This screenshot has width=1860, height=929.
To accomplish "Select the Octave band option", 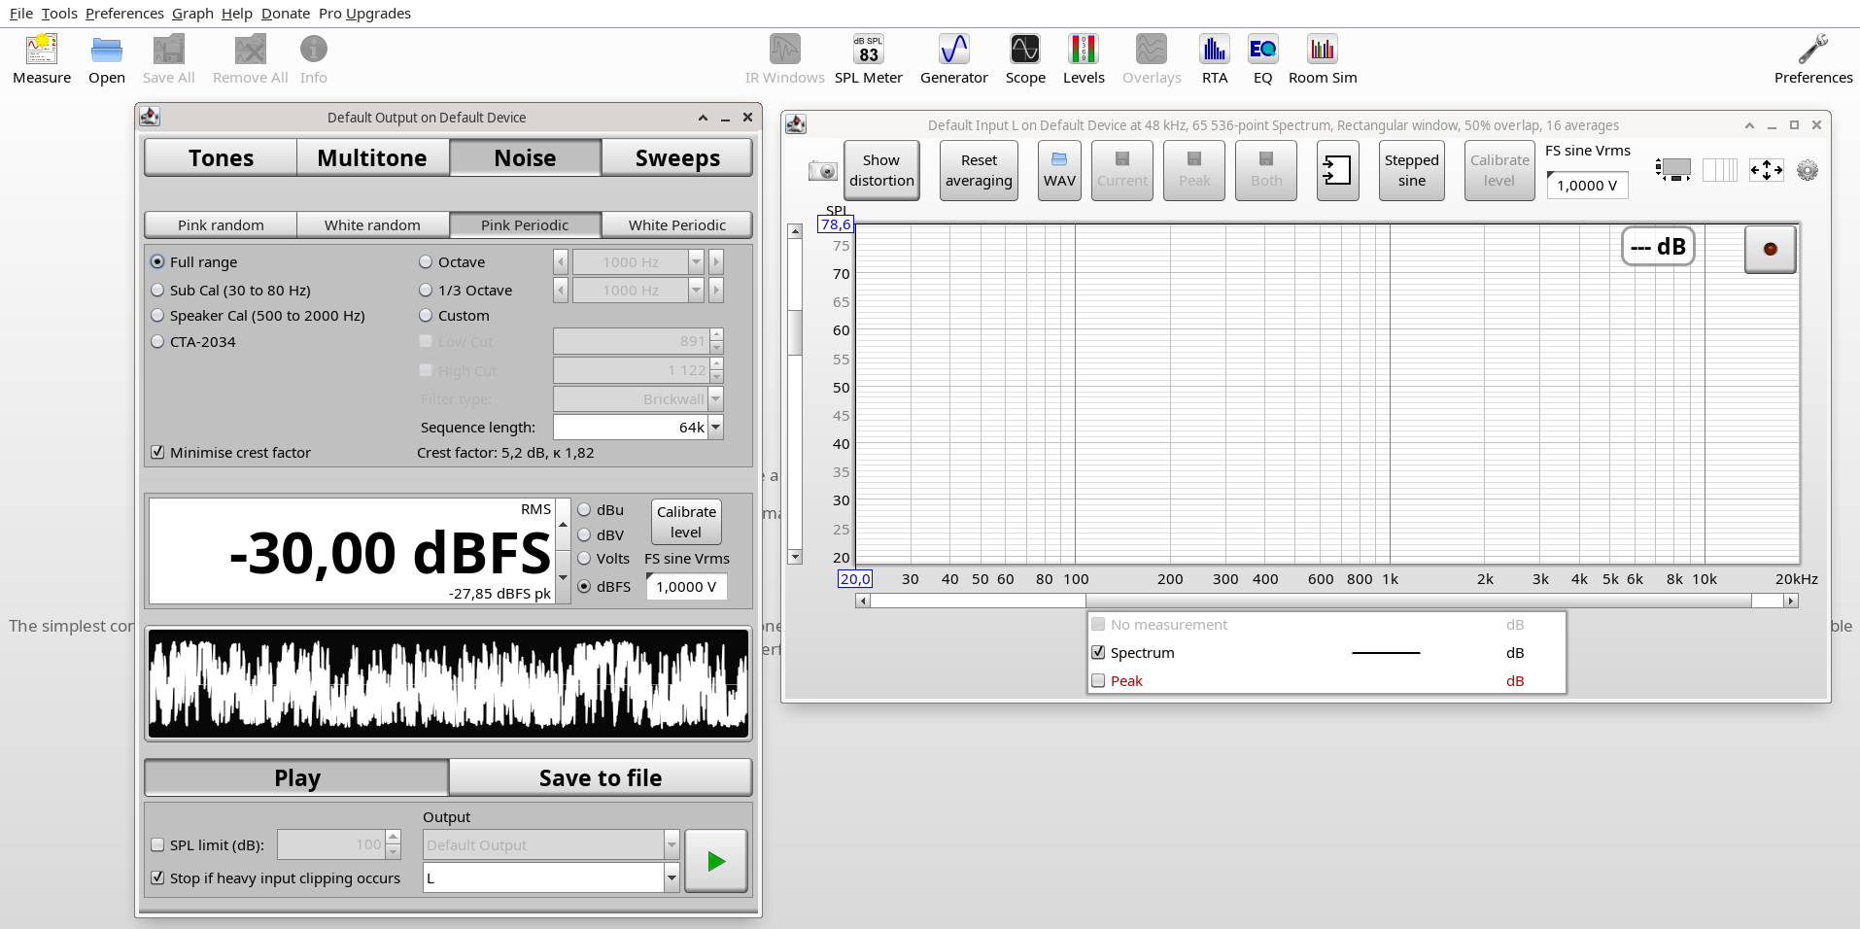I will (452, 262).
